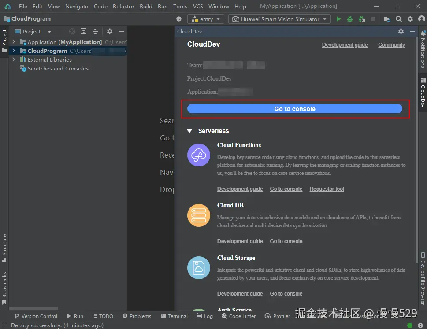Open Cloud Functions Go to console link
This screenshot has width=427, height=329.
coord(286,189)
